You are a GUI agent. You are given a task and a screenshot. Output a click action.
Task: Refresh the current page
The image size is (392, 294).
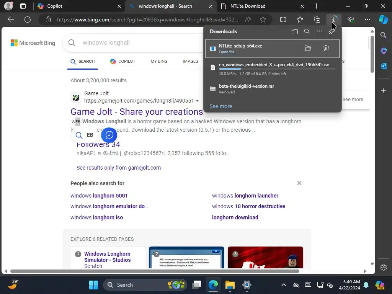click(28, 20)
